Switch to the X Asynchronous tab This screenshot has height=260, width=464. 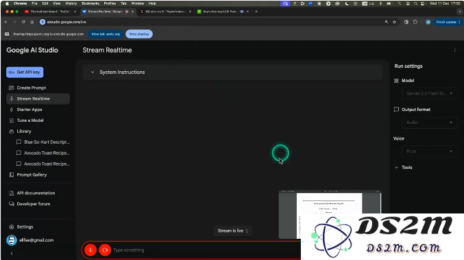coord(165,12)
